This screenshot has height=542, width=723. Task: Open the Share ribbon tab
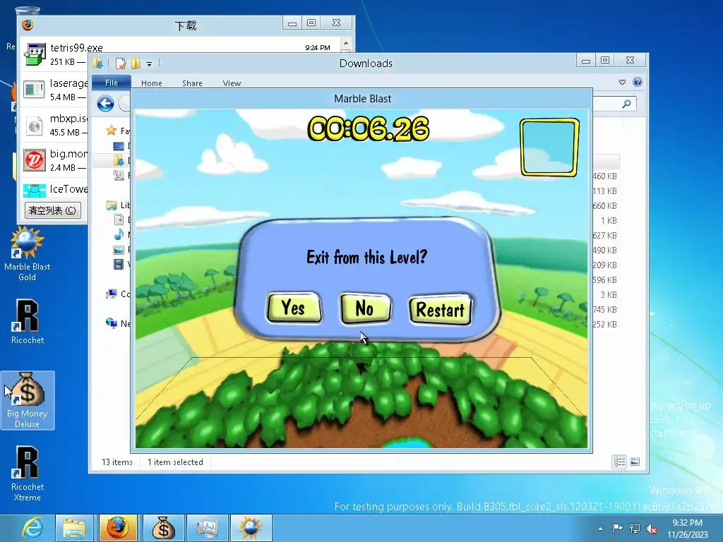pyautogui.click(x=192, y=83)
